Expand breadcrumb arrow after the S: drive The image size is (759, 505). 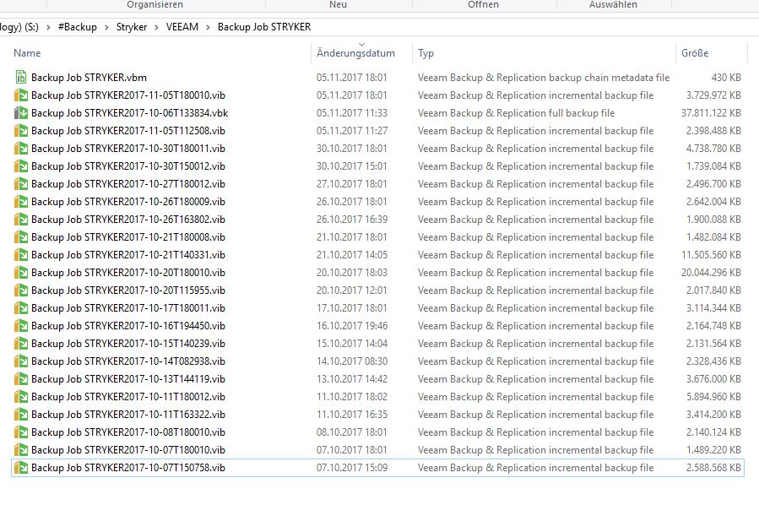[x=48, y=27]
